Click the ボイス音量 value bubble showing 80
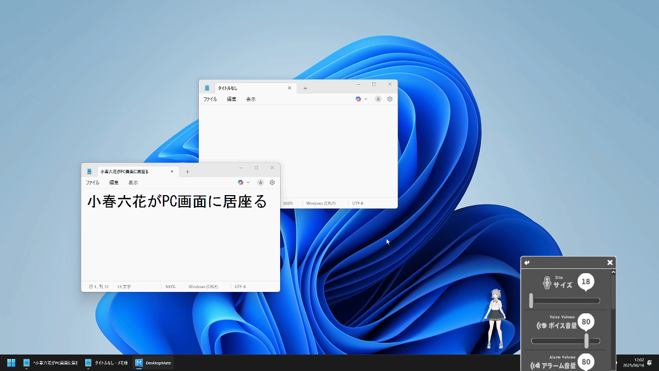Image resolution: width=659 pixels, height=371 pixels. (x=586, y=322)
